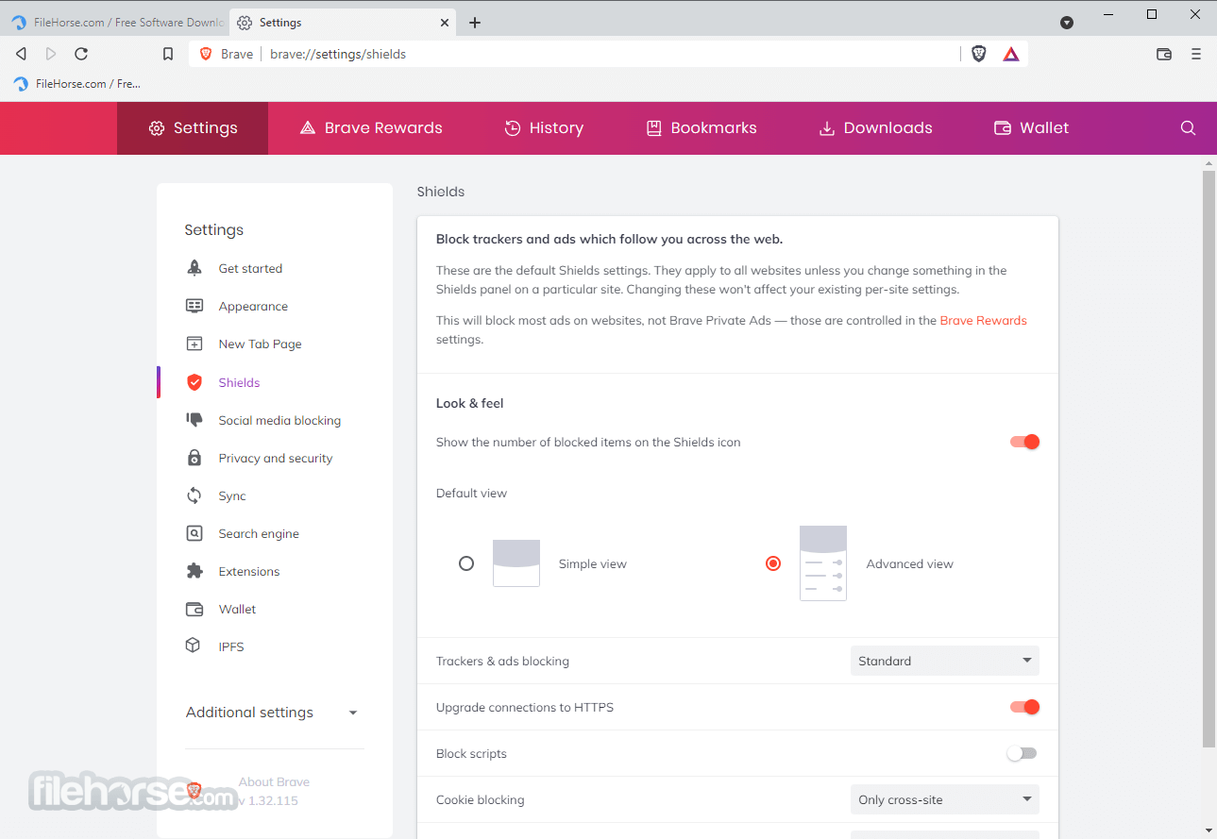
Task: Reload the current page
Action: pyautogui.click(x=81, y=54)
